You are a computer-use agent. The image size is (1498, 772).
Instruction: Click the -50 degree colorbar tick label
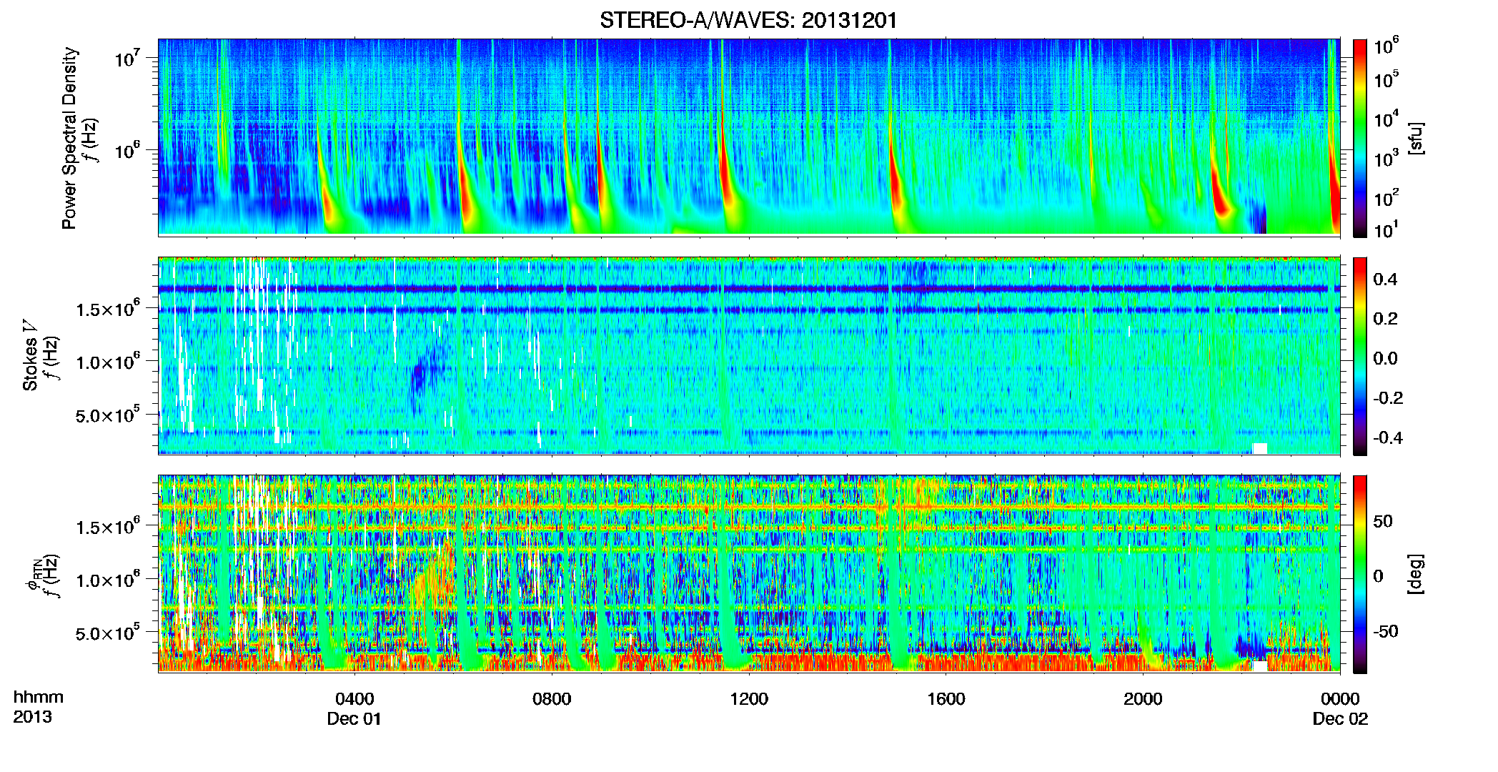coord(1386,631)
